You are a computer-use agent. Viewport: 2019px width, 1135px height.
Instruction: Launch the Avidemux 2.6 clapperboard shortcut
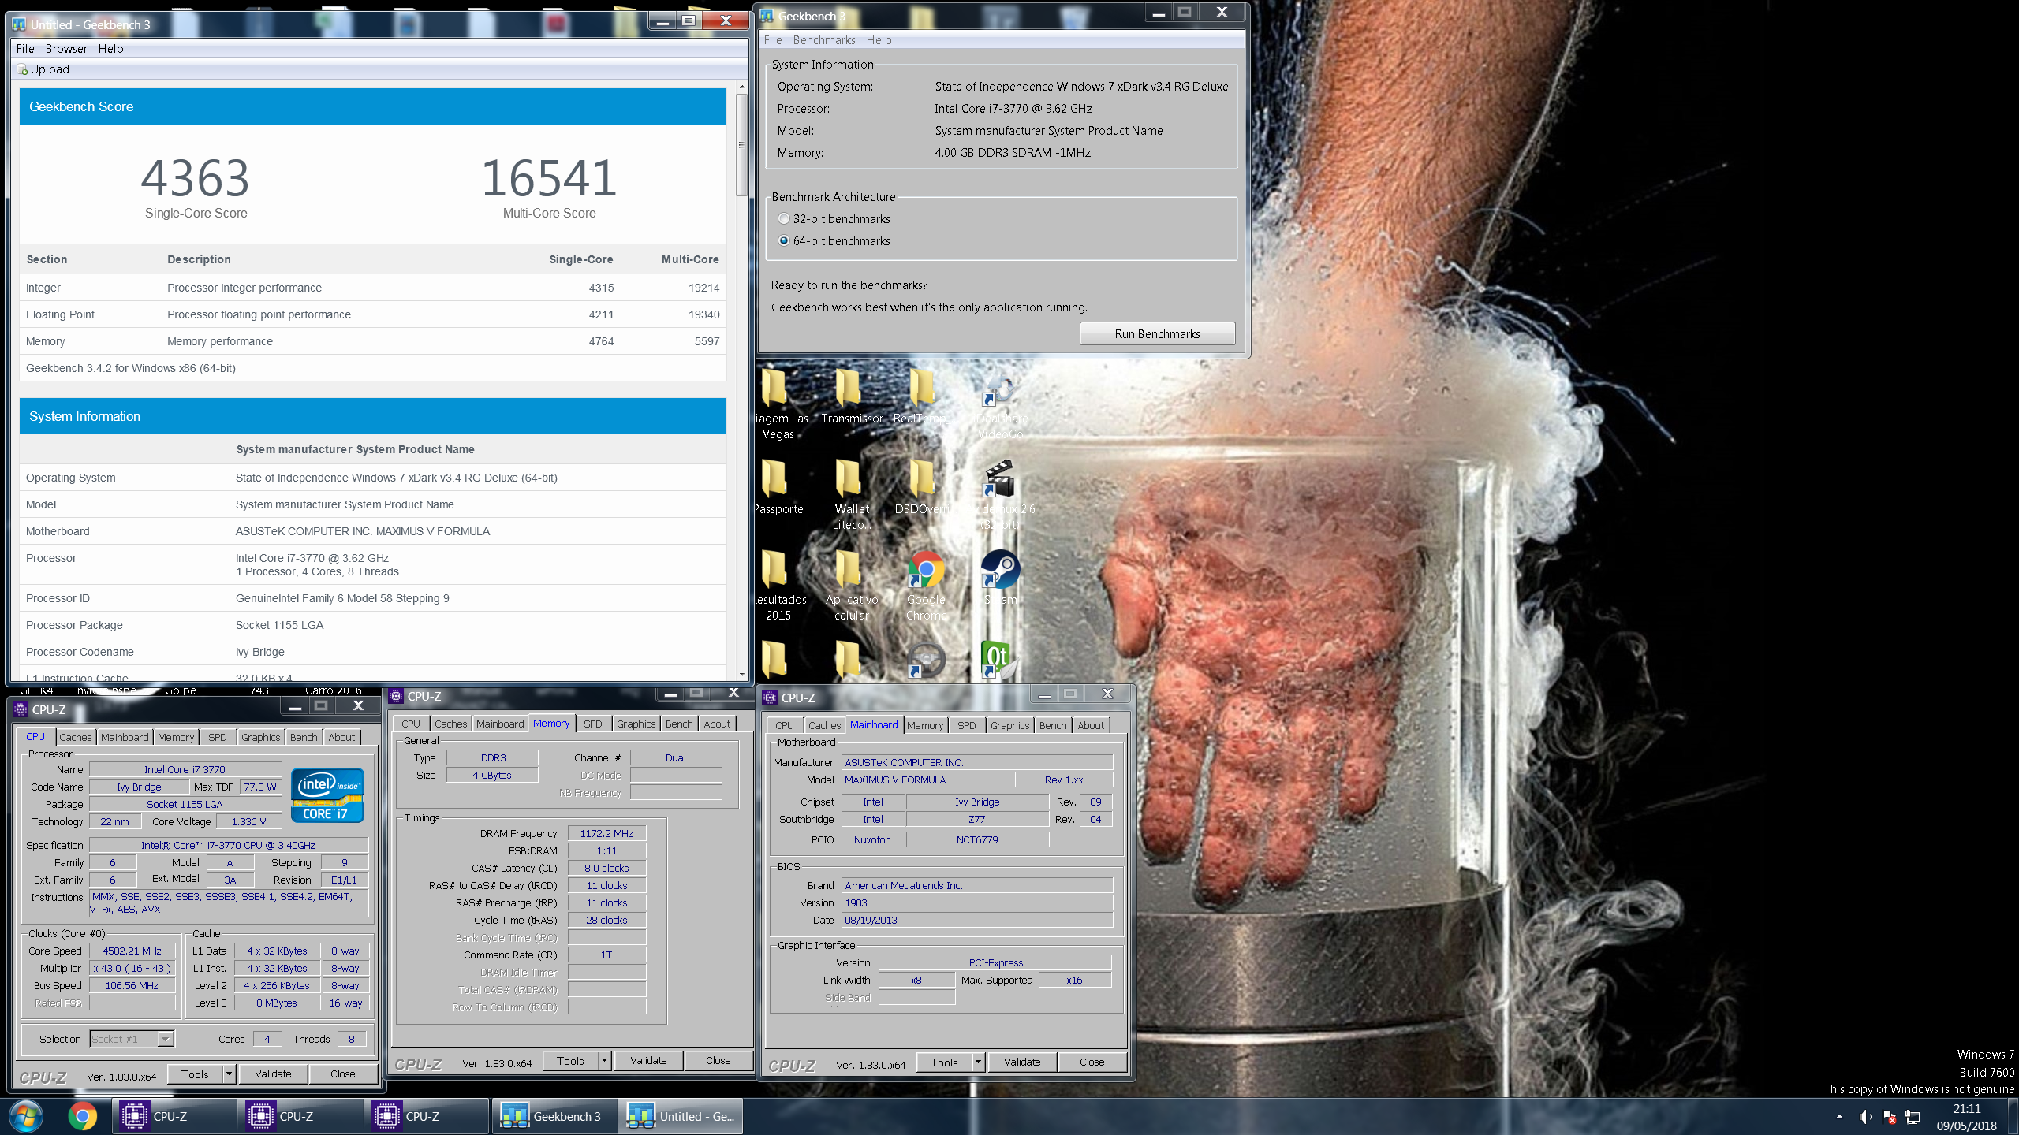click(x=1000, y=496)
